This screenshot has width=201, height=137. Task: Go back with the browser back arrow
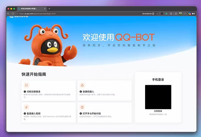click(x=9, y=13)
